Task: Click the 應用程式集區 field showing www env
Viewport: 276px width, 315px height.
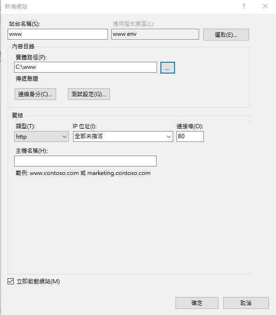Action: [x=155, y=34]
